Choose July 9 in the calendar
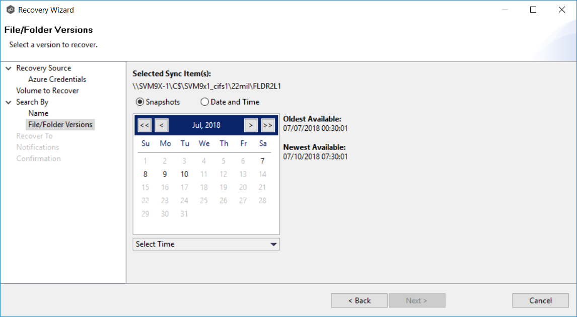The image size is (577, 317). point(165,174)
